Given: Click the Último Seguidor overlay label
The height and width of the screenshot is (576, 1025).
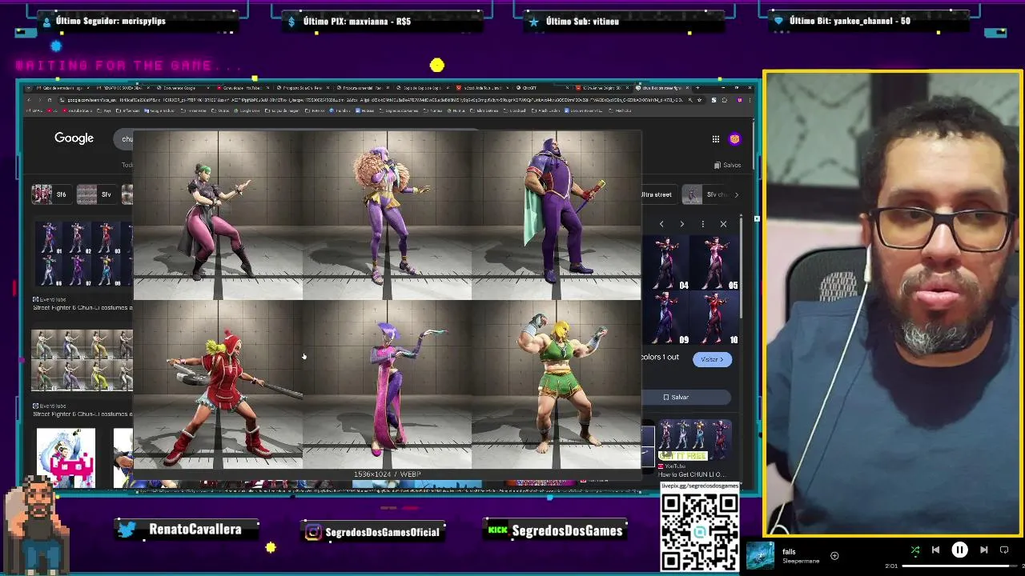Looking at the screenshot, I should [111, 21].
